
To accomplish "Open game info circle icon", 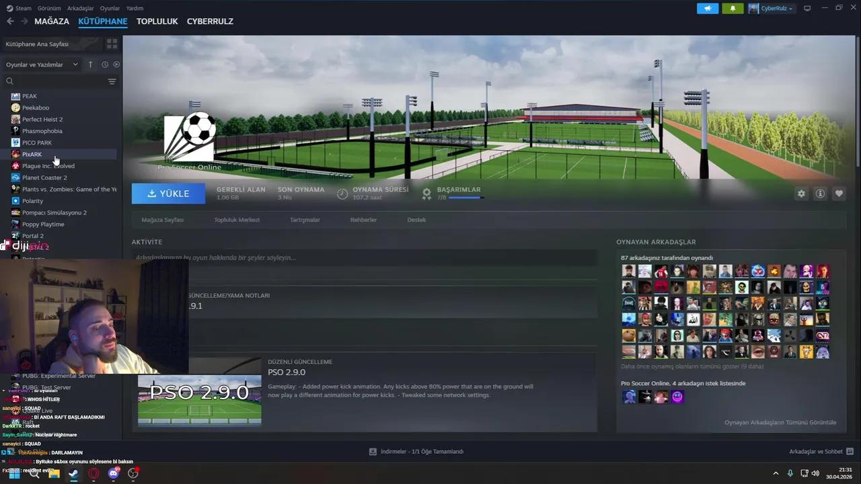I will (x=820, y=194).
